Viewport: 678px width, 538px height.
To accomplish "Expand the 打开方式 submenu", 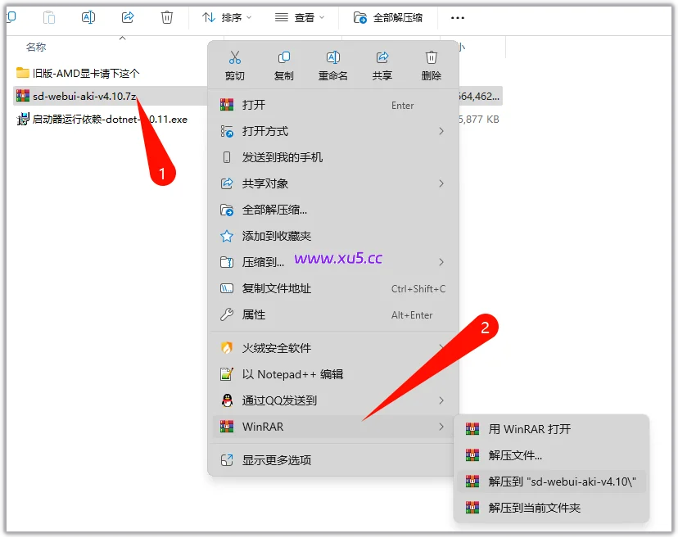I will [441, 131].
